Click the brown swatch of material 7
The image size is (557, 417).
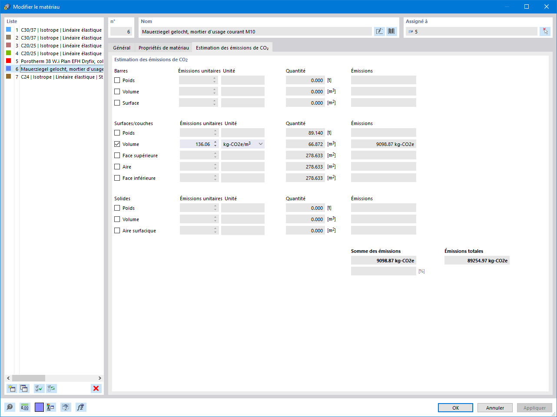tap(8, 76)
